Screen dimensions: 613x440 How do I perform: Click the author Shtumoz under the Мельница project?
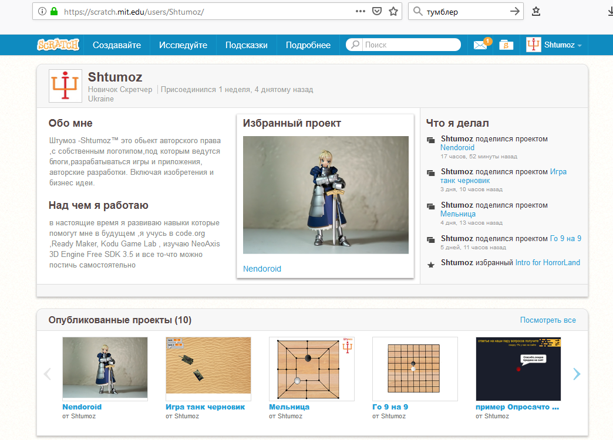[290, 416]
